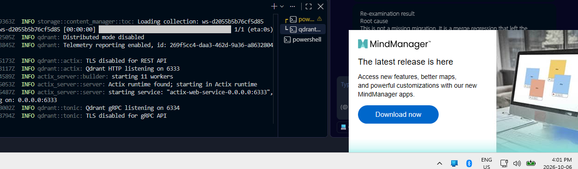Click the warning triangle on pow... terminal
The width and height of the screenshot is (578, 169).
(319, 19)
